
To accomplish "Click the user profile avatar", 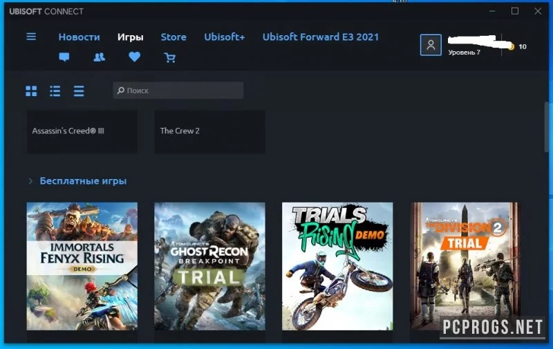I will 431,45.
